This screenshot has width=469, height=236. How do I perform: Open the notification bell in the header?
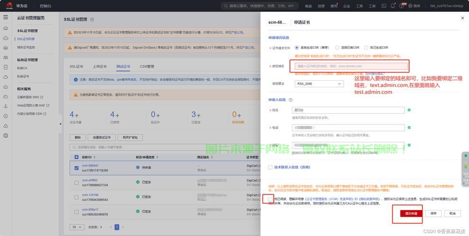(393, 6)
